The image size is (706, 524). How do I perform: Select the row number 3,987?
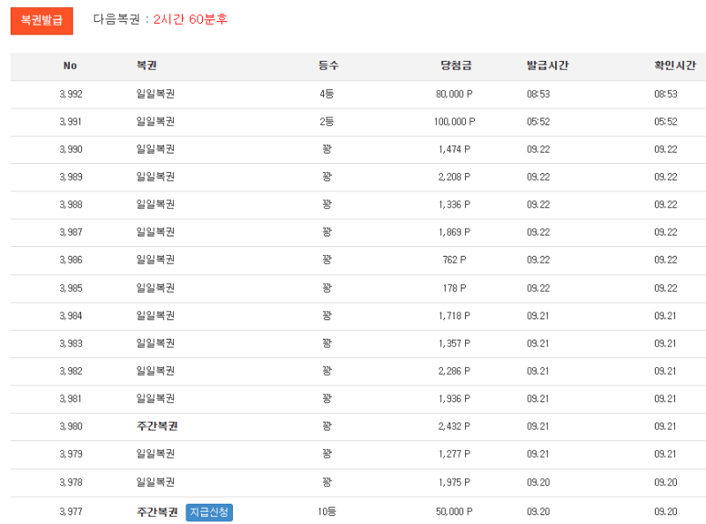tap(71, 232)
